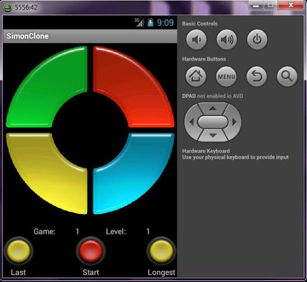Click the yellow Longest button

point(161,251)
